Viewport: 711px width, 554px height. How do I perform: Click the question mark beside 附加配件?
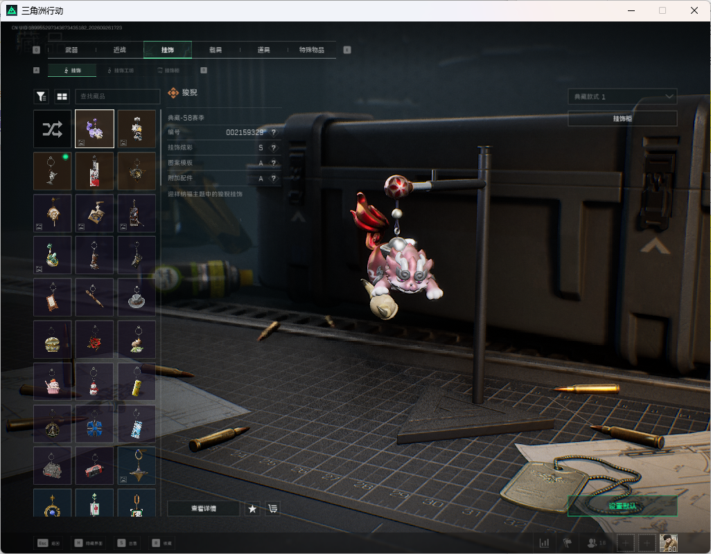tap(274, 179)
